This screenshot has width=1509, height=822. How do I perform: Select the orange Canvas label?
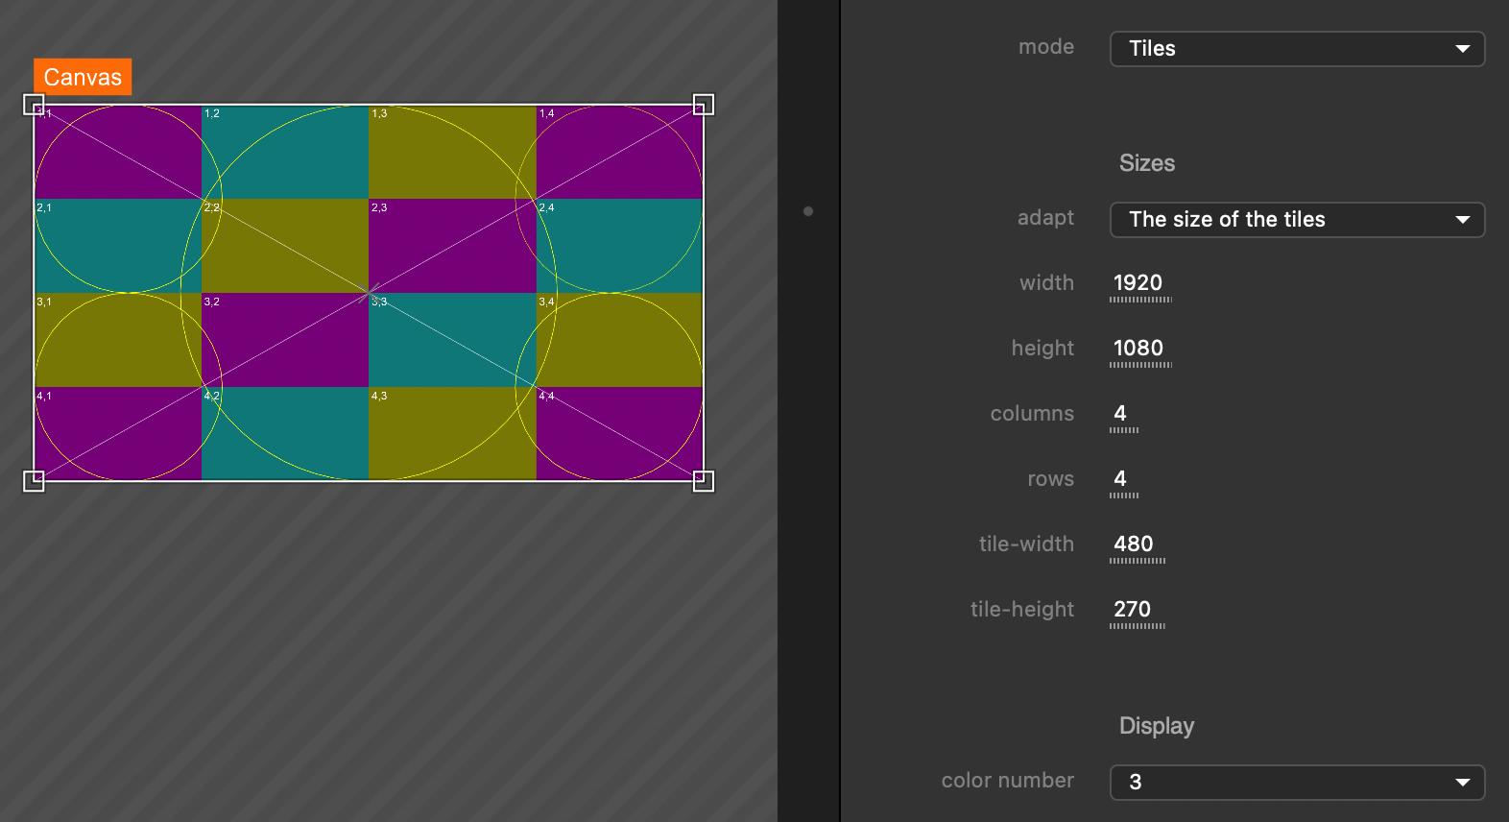click(83, 77)
